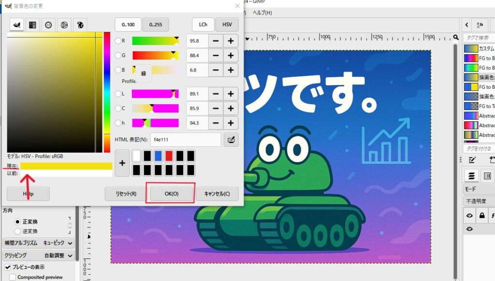
Task: Select the L channel radio button
Action: click(x=118, y=94)
